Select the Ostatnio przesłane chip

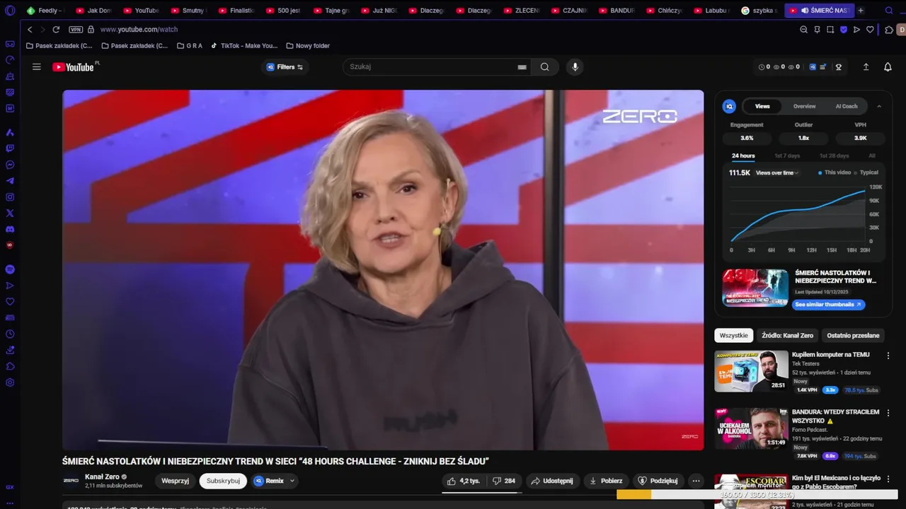tap(853, 335)
